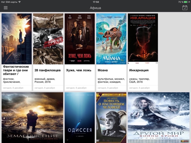Click the date under Моана card
191x143 pixels.
(108, 88)
